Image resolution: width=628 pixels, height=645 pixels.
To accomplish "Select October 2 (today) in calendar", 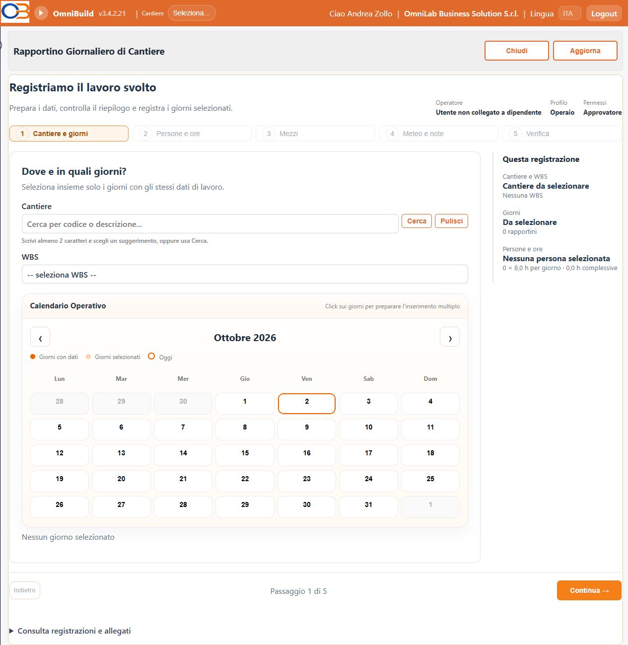I will coord(307,403).
